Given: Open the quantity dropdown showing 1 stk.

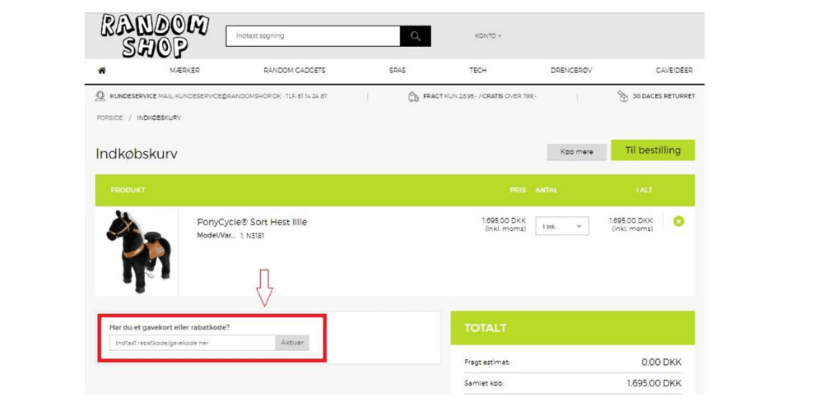Looking at the screenshot, I should [561, 226].
